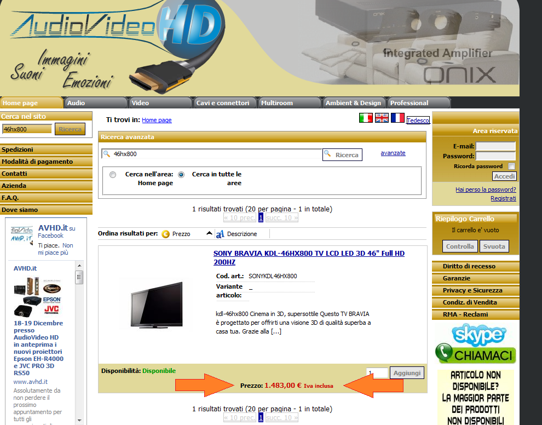Screen dimensions: 542x425
Task: Click the Svuota cart button
Action: click(494, 246)
